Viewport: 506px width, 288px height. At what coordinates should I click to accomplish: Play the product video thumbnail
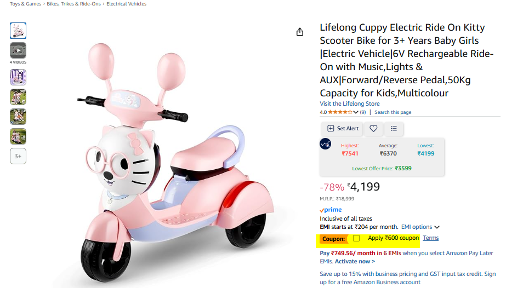pos(18,50)
